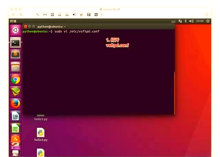Viewport: 220px width, 157px height.
Task: Collapse the device icons with the small arrow
Action: [102, 14]
